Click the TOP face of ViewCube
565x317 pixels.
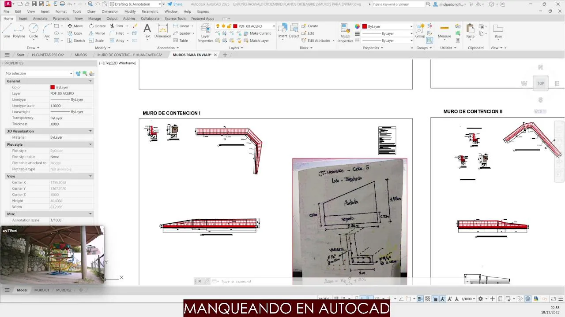click(x=540, y=83)
